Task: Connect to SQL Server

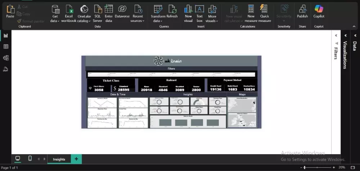Action: (98, 14)
